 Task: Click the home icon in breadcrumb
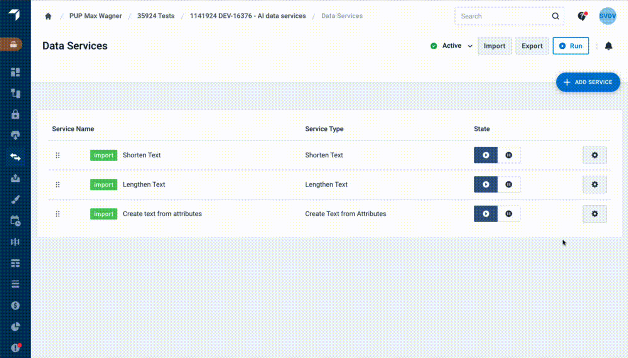click(x=48, y=16)
